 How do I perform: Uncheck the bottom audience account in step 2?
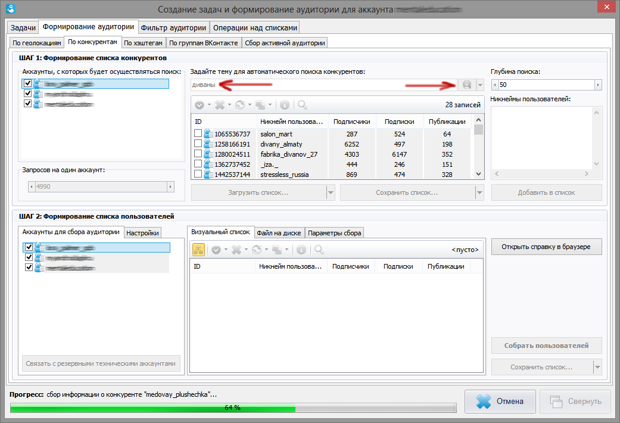[29, 268]
